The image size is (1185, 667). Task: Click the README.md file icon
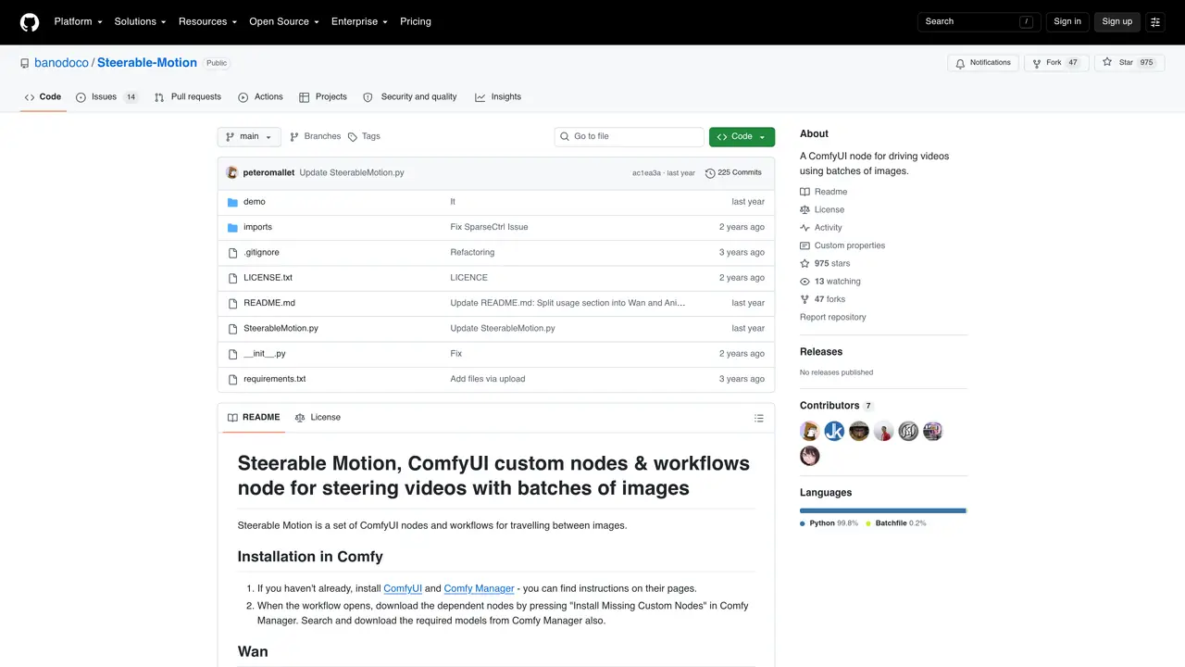[233, 303]
